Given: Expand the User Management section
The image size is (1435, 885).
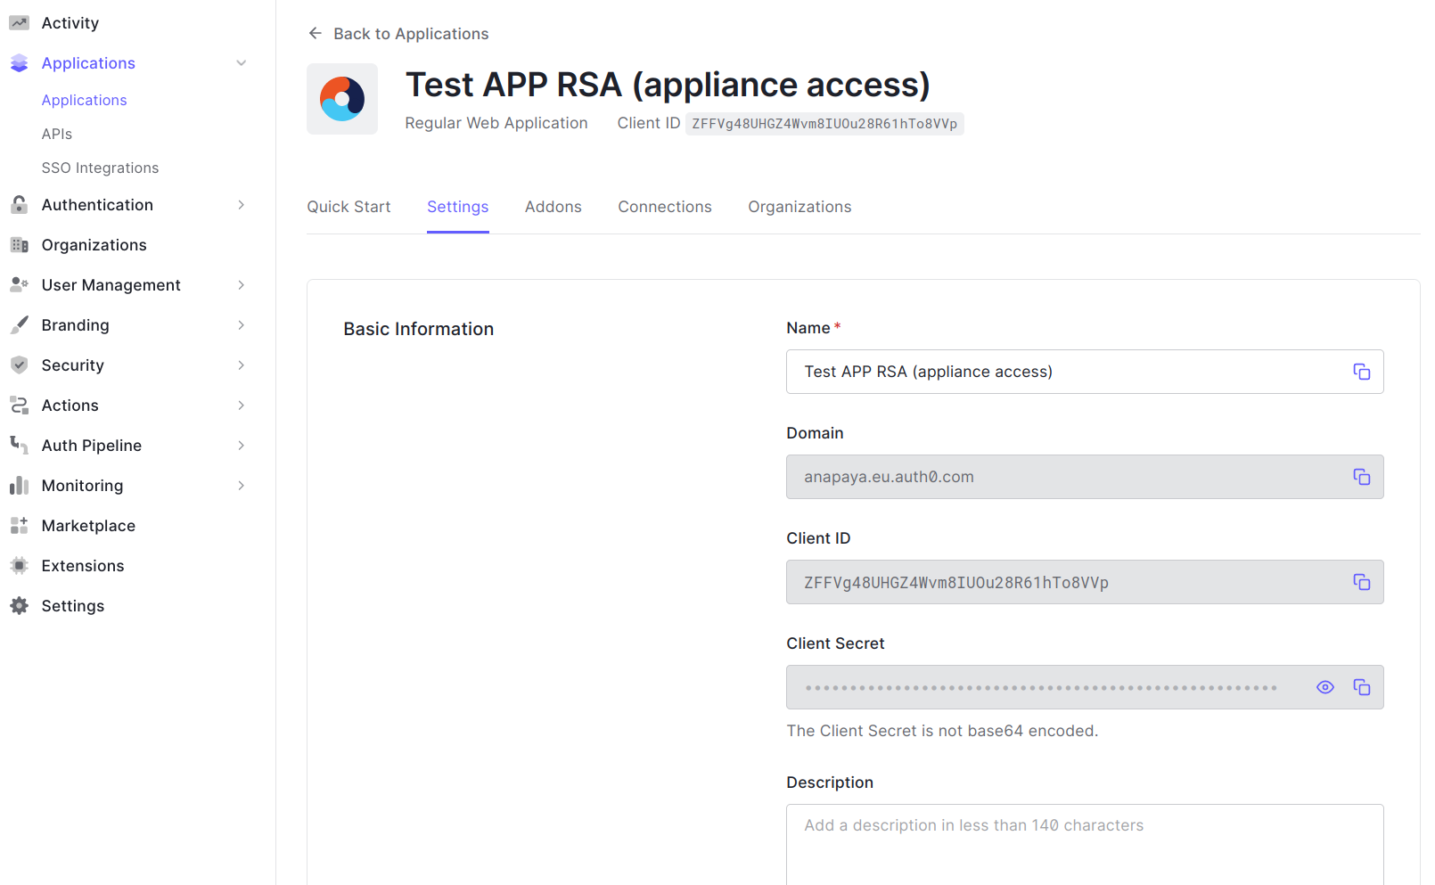Looking at the screenshot, I should [241, 285].
